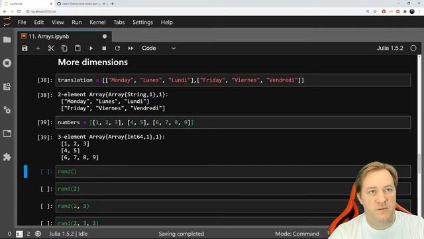Insert a cell below with plus icon
This screenshot has height=239, width=424.
click(38, 48)
